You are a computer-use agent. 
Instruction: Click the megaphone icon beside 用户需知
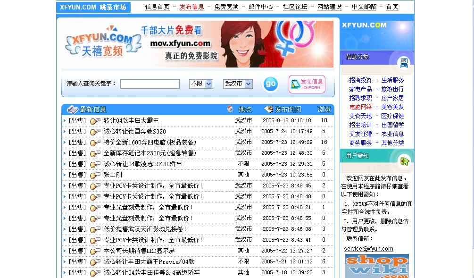coord(405,161)
